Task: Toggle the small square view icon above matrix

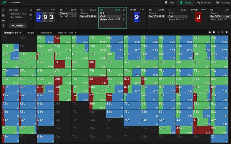Action: [x=218, y=33]
